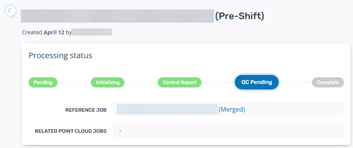Click the (Pre-Shift) title text
This screenshot has width=353, height=148.
240,16
